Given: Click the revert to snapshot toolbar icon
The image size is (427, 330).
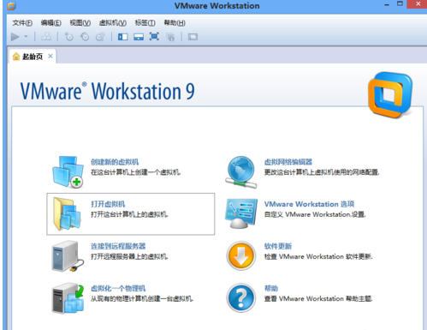Looking at the screenshot, I should point(85,37).
